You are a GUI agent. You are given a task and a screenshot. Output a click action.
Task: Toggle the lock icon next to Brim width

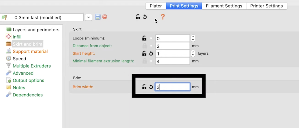click(x=144, y=87)
